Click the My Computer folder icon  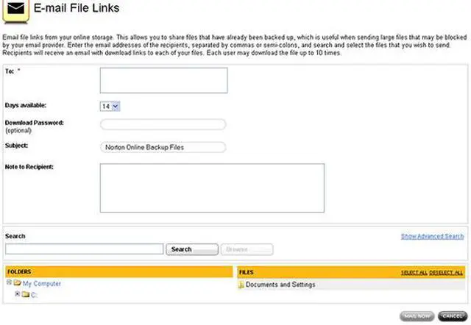coord(17,283)
